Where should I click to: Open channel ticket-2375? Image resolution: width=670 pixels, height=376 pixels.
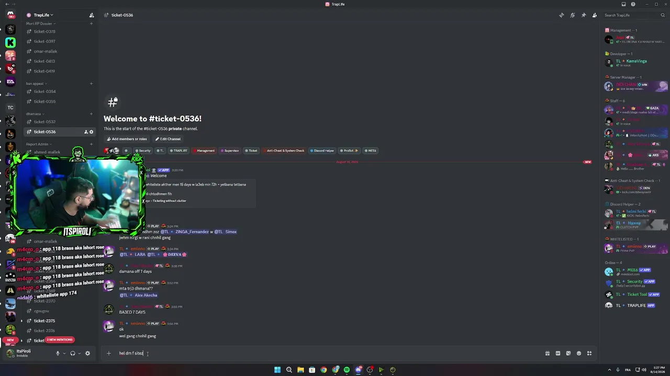click(x=60, y=321)
